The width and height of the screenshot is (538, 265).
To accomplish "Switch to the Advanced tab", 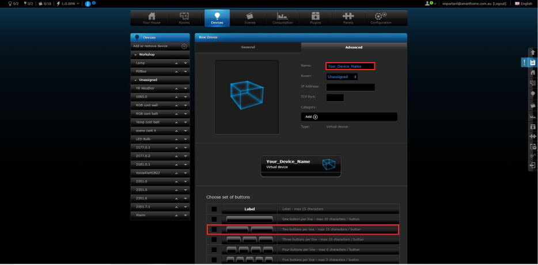I will pos(354,47).
